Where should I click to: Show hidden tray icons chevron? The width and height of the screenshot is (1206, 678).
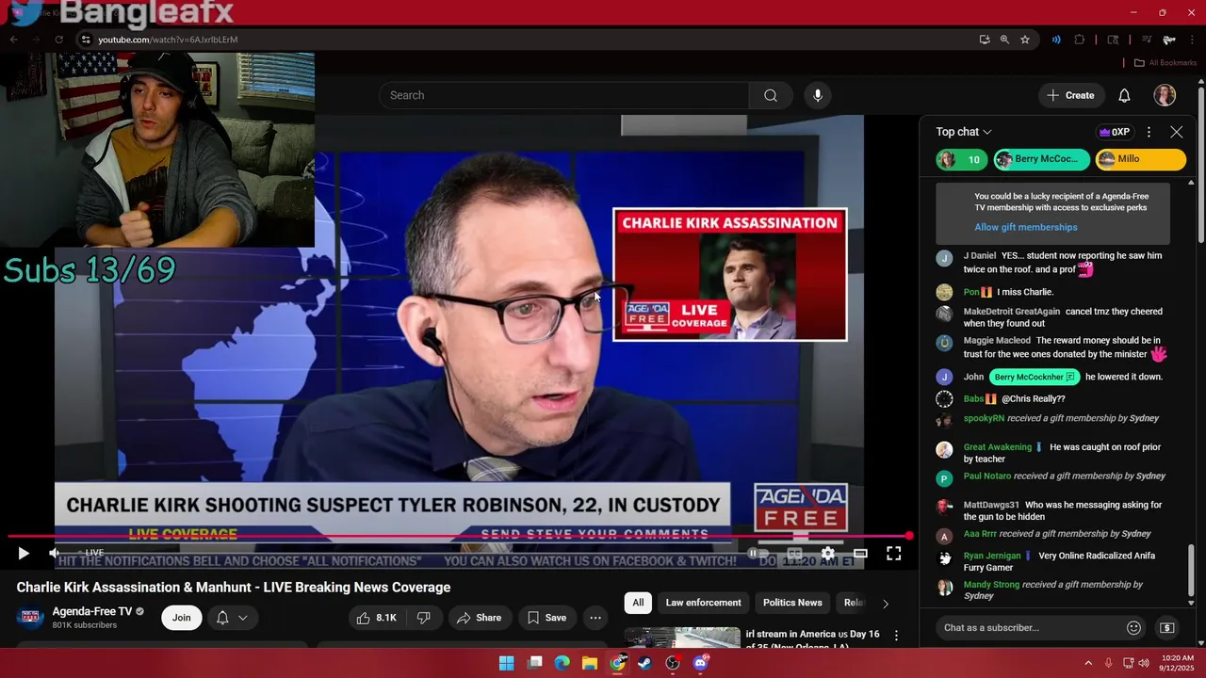[x=1088, y=663]
